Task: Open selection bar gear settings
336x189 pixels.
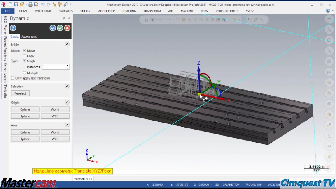Action: click(183, 20)
